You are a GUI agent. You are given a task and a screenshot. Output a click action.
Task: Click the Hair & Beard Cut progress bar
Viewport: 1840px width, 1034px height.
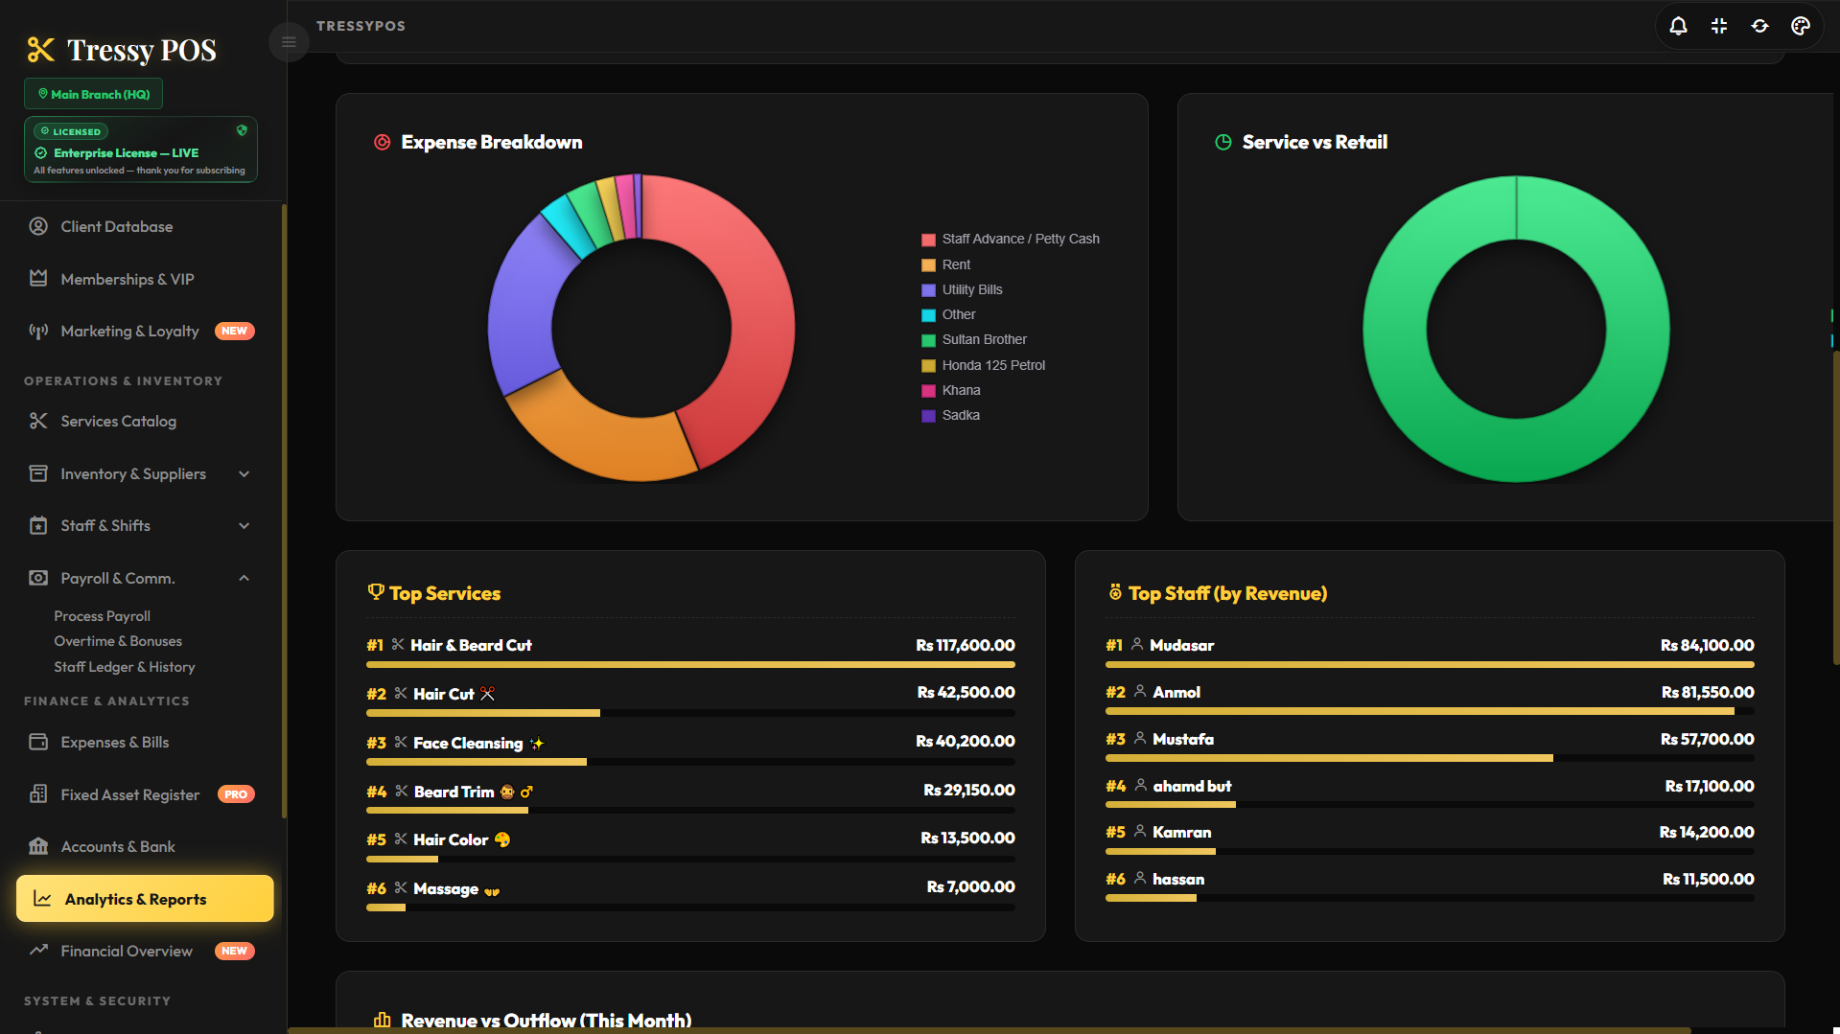[690, 664]
